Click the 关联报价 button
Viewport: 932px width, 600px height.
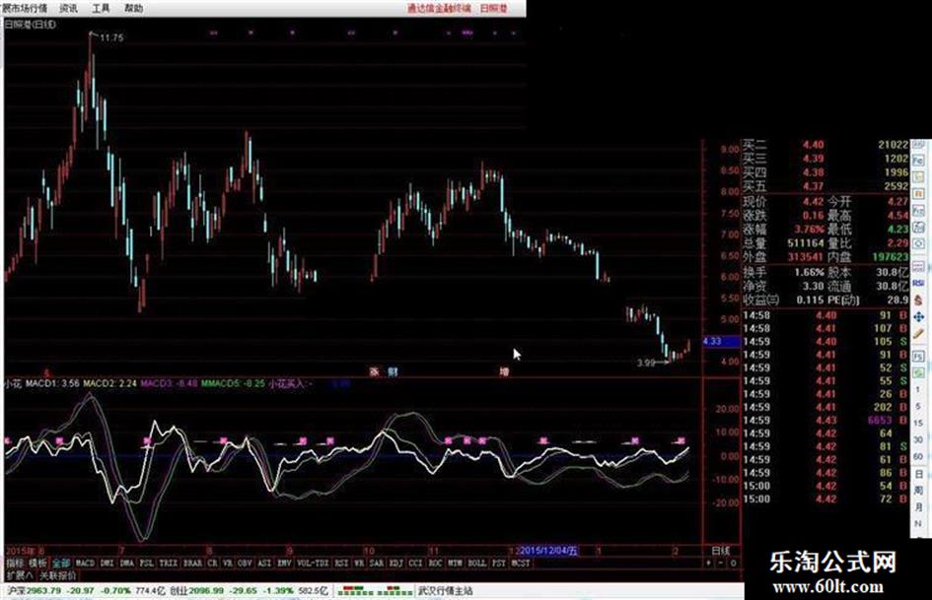click(57, 575)
